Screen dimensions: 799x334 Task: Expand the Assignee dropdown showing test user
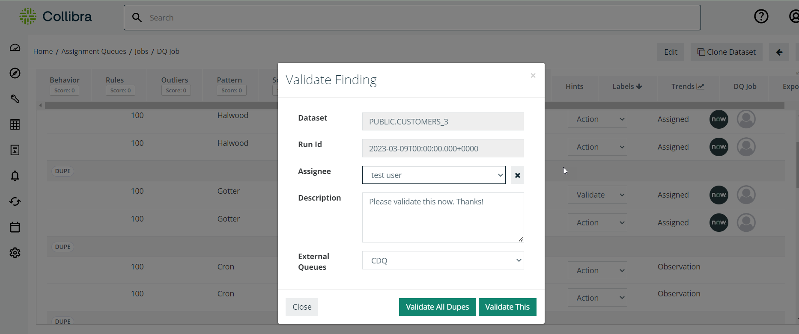[433, 175]
